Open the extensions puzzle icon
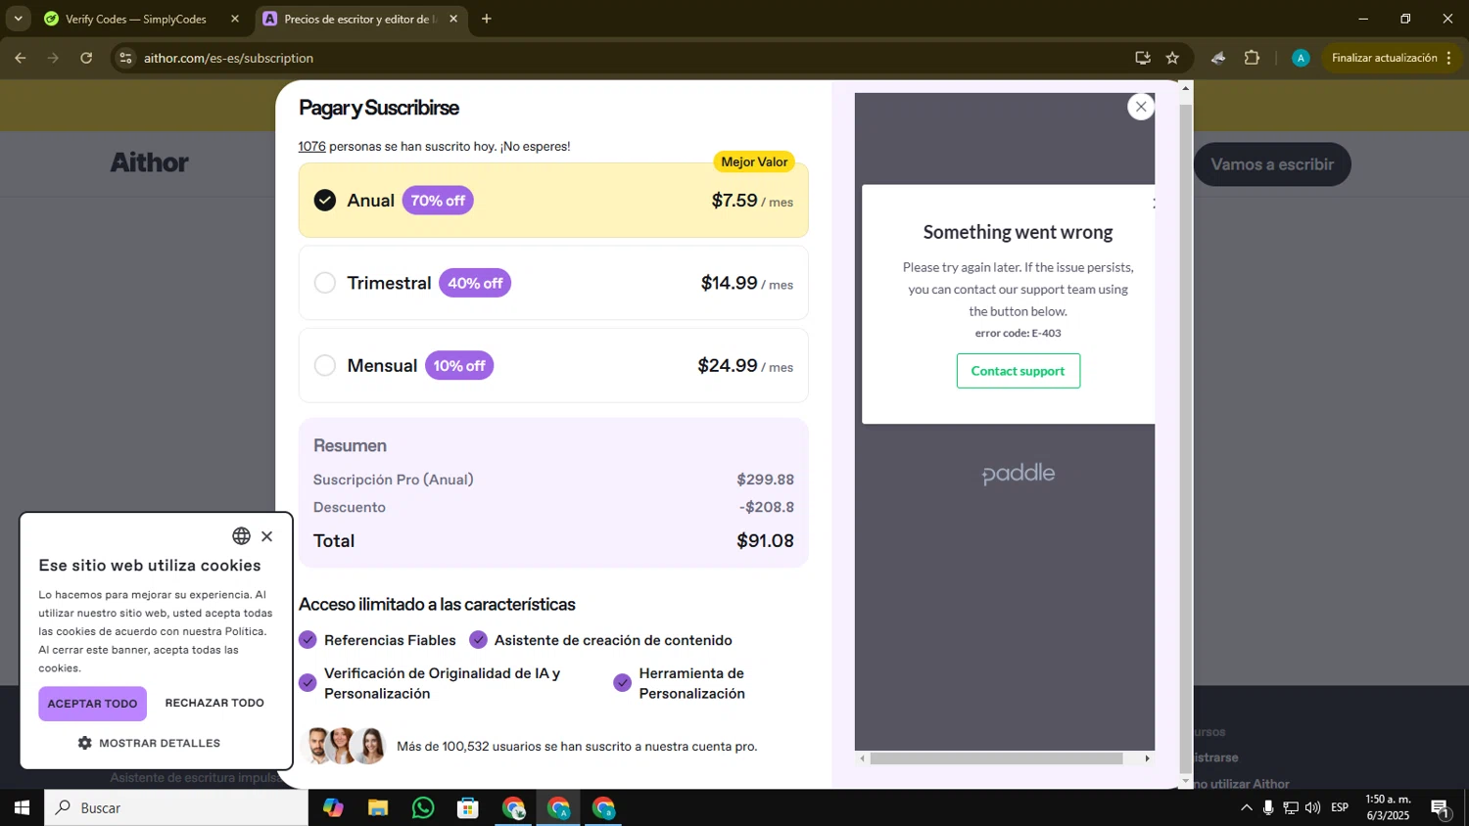The image size is (1469, 826). click(x=1252, y=58)
